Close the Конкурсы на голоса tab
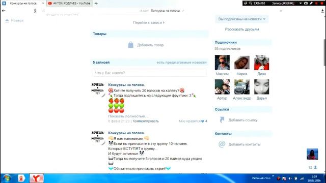 [43, 4]
